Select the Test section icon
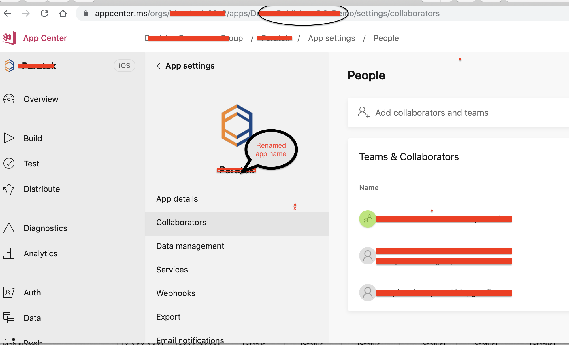This screenshot has height=345, width=569. click(x=9, y=163)
